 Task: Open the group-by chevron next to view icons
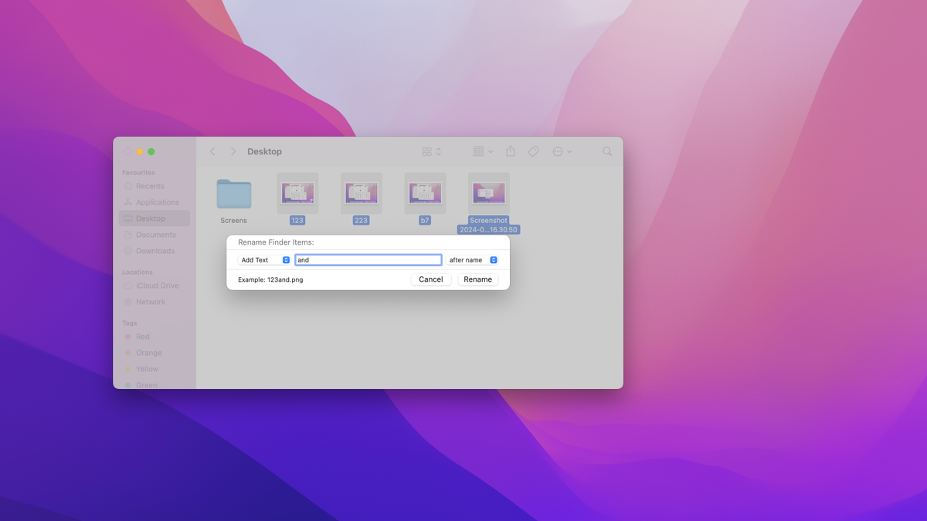(x=491, y=151)
